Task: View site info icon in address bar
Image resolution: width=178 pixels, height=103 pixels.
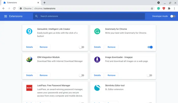Action: pyautogui.click(x=21, y=8)
